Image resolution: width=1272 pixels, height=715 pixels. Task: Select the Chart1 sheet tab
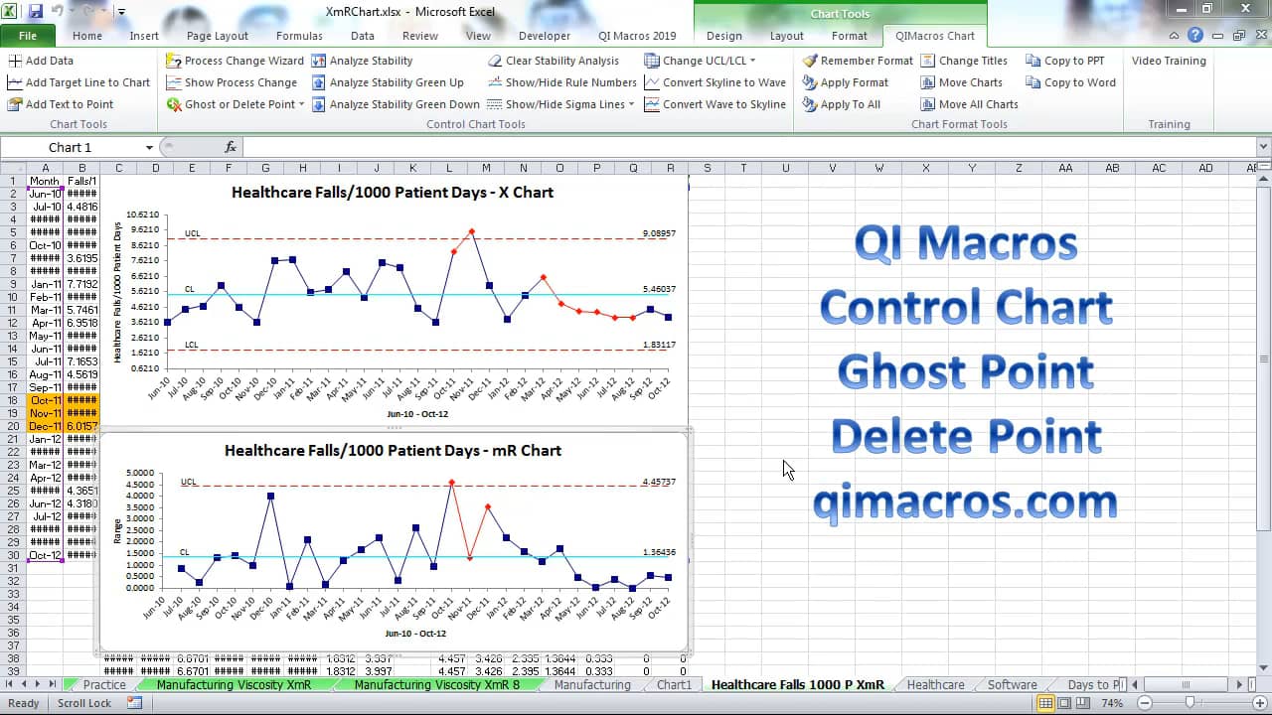(x=674, y=685)
